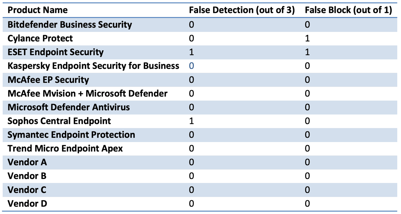The image size is (401, 214).
Task: Select the Trend Micro Endpoint Apex name
Action: point(65,148)
